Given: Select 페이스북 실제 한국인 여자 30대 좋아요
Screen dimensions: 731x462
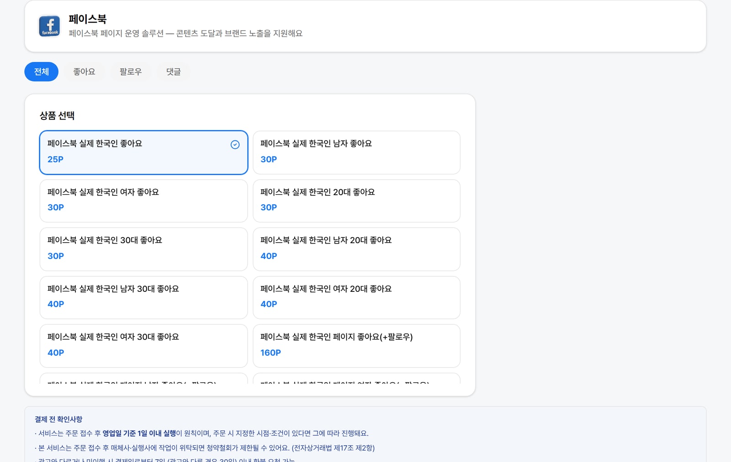Looking at the screenshot, I should [x=143, y=346].
